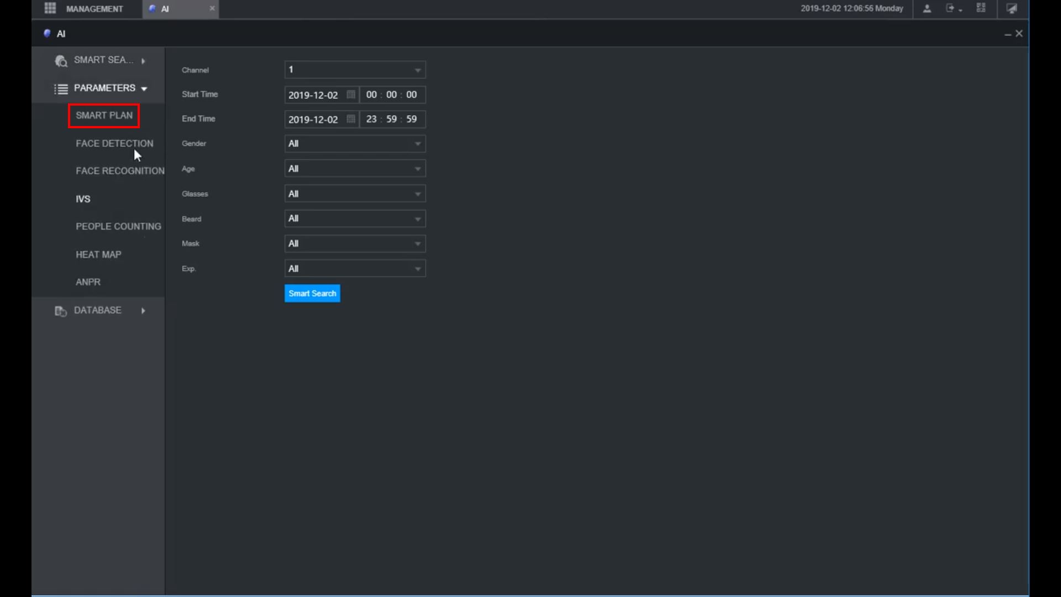Screen dimensions: 1061x597
Task: Open Start Time calendar picker icon
Action: (350, 95)
